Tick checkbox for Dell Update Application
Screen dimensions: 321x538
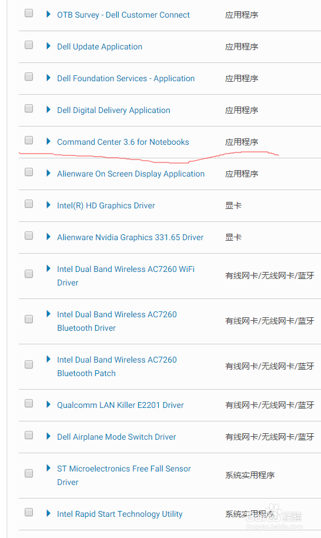pyautogui.click(x=29, y=45)
